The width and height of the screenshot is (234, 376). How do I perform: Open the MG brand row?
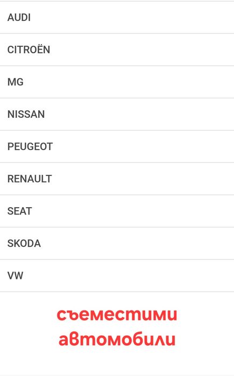point(117,82)
